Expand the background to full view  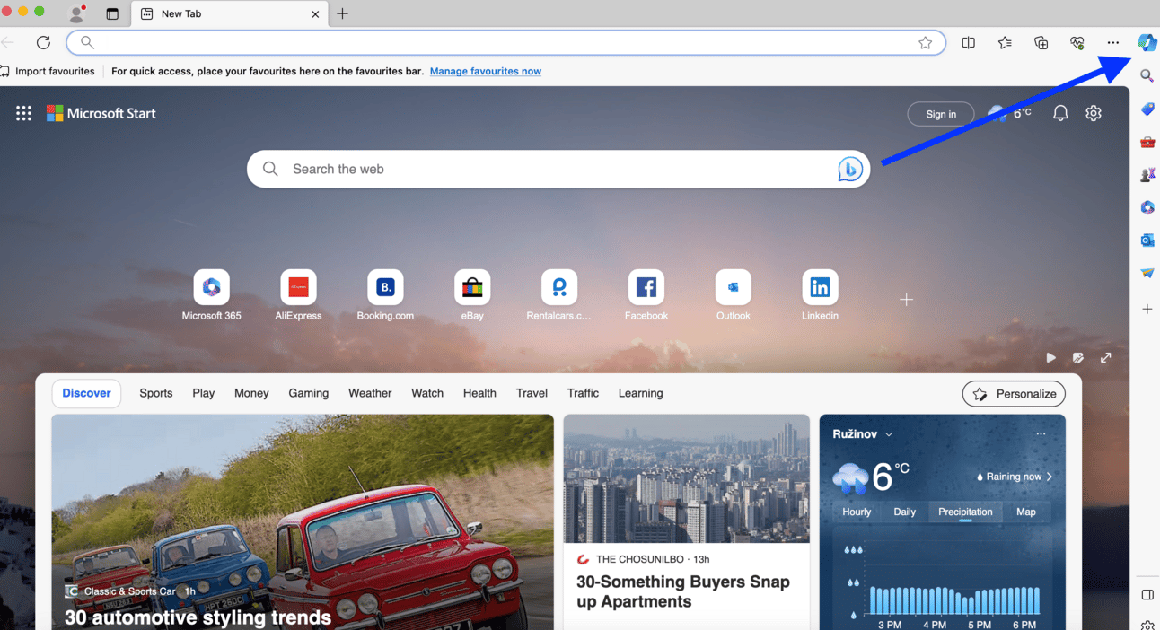[x=1106, y=357]
